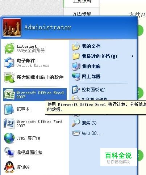Expand the 我最近的文档 submenu arrow
This screenshot has height=175, width=146.
coord(133,56)
